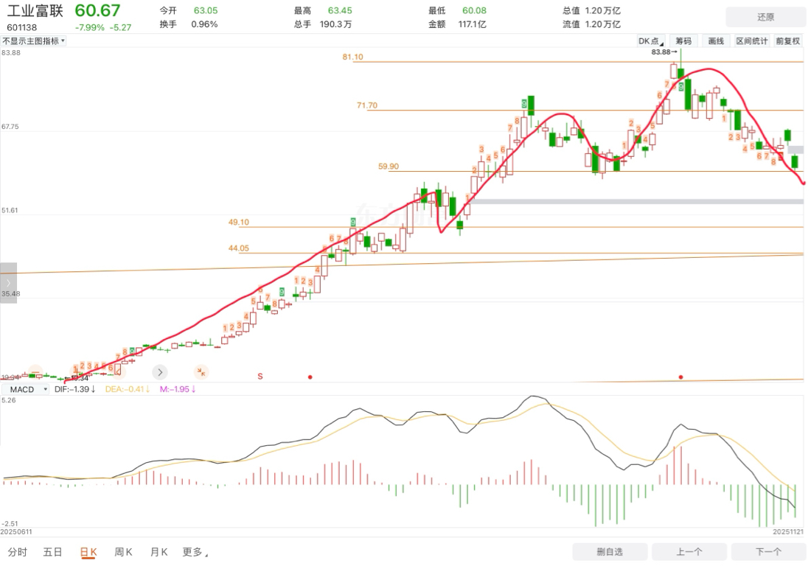
Task: Click the stock name 工业富联
Action: pyautogui.click(x=35, y=11)
